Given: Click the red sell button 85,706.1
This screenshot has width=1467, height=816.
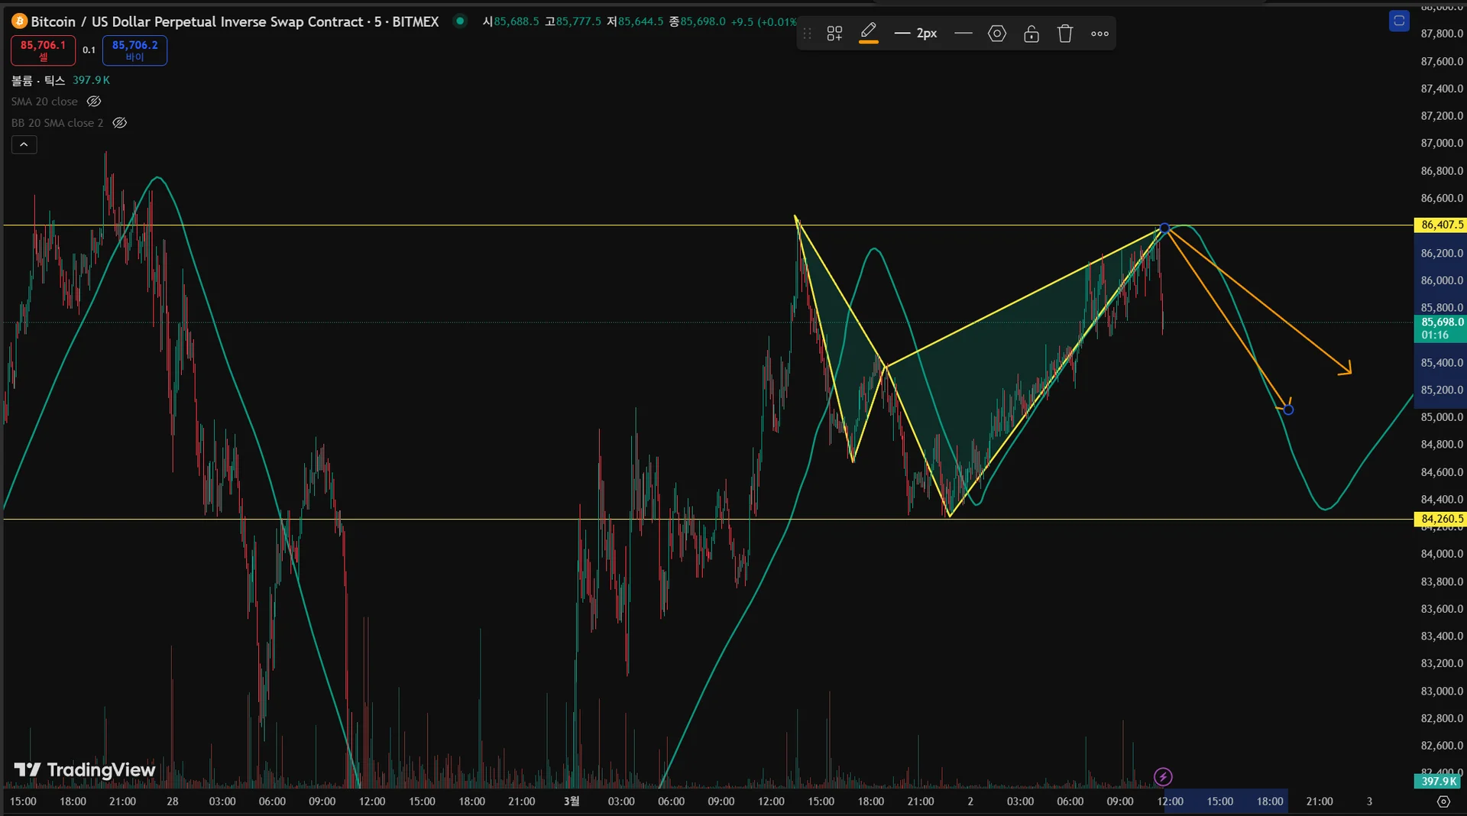Looking at the screenshot, I should (x=43, y=50).
